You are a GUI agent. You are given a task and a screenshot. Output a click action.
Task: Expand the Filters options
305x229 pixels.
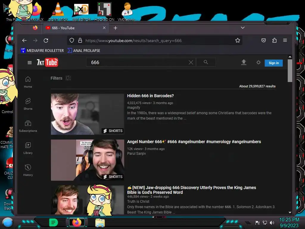(x=61, y=78)
